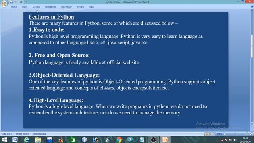The height and width of the screenshot is (143, 254).
Task: Open PowerPoint Help question mark icon
Action: pyautogui.click(x=252, y=7)
